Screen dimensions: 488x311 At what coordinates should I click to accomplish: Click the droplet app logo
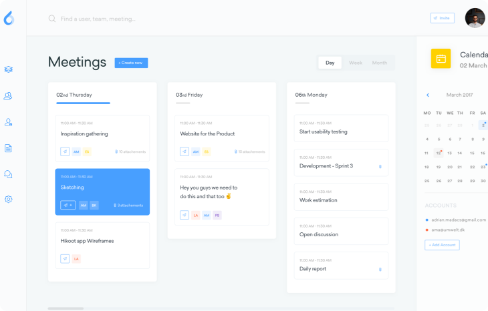click(x=9, y=19)
